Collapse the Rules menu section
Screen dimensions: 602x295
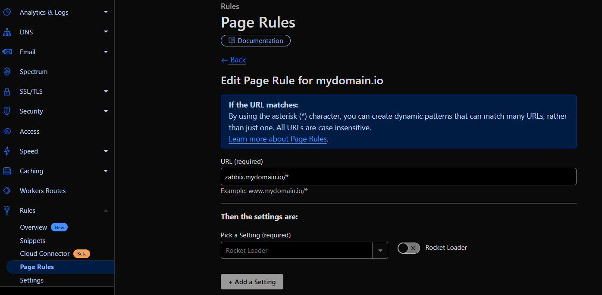tap(106, 211)
